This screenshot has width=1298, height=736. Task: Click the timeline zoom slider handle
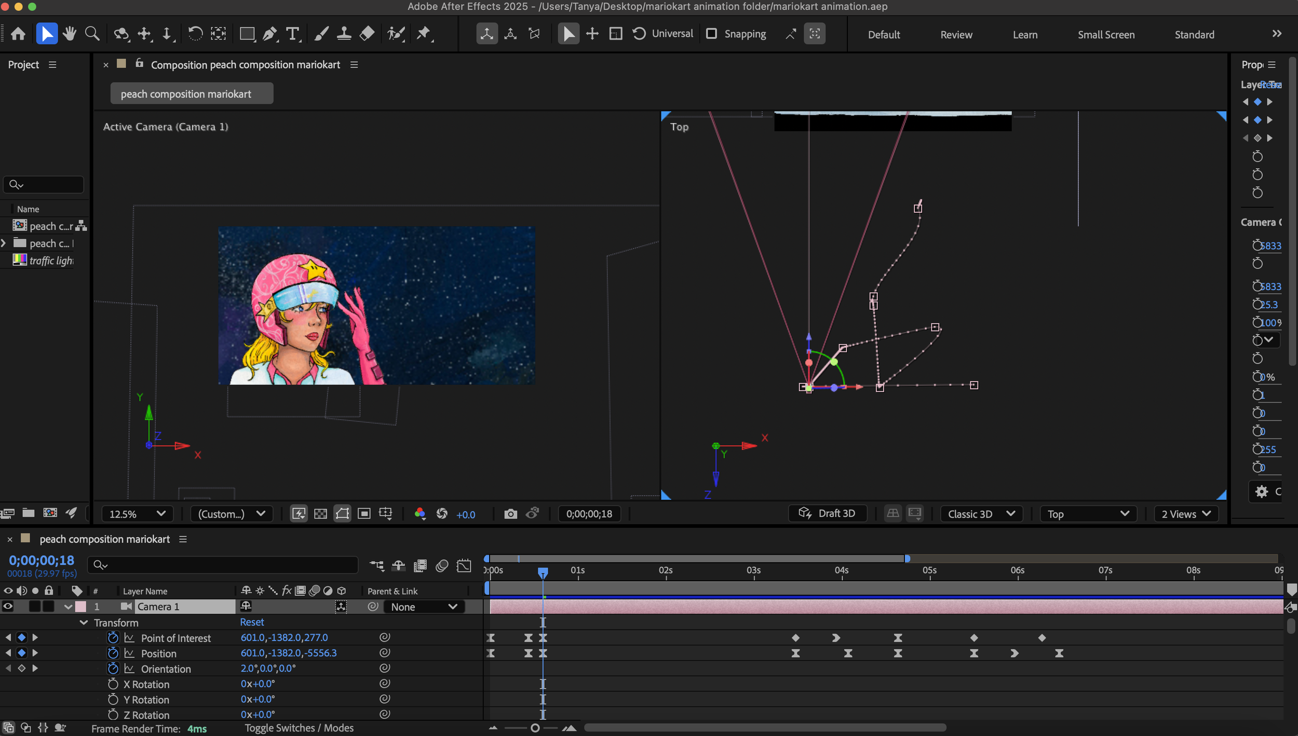point(535,728)
